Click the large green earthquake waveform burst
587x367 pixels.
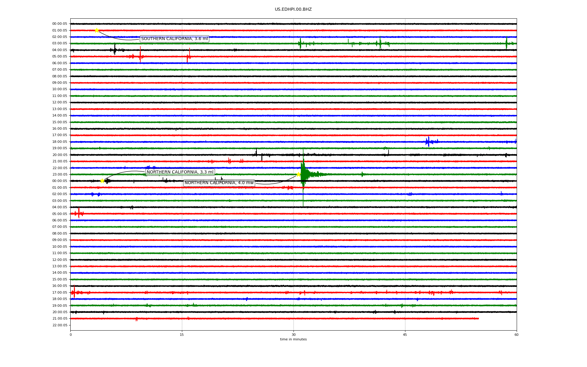(304, 174)
